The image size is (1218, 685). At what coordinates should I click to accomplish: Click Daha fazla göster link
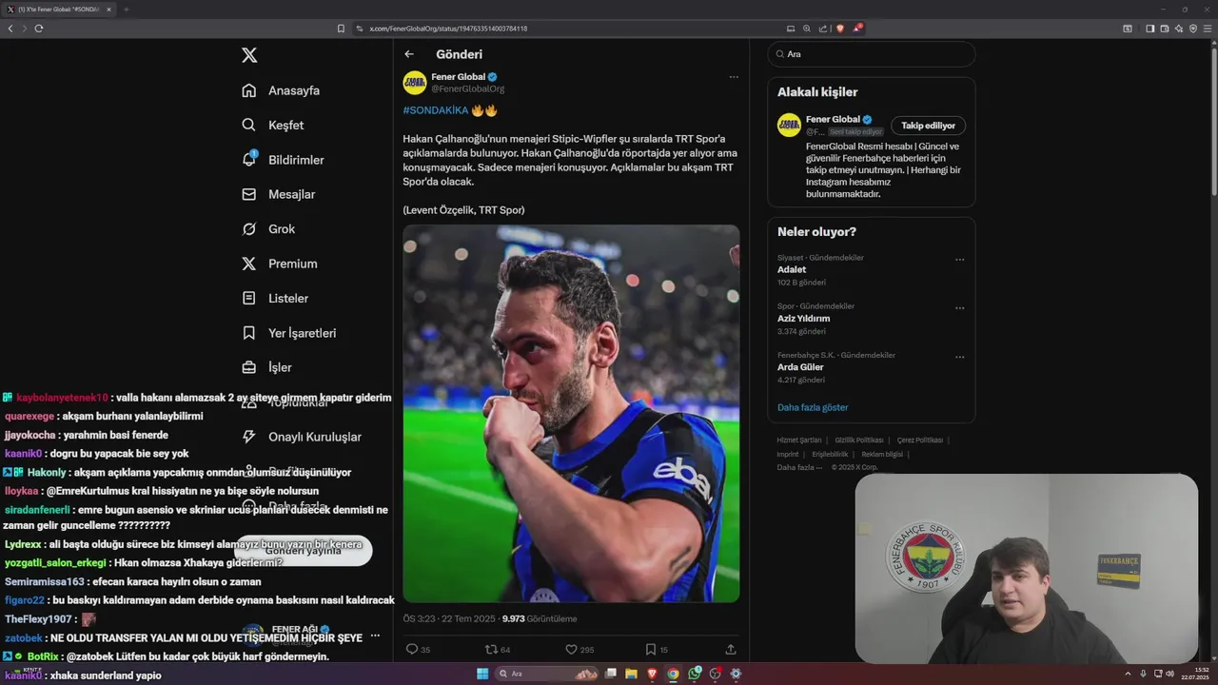click(813, 407)
